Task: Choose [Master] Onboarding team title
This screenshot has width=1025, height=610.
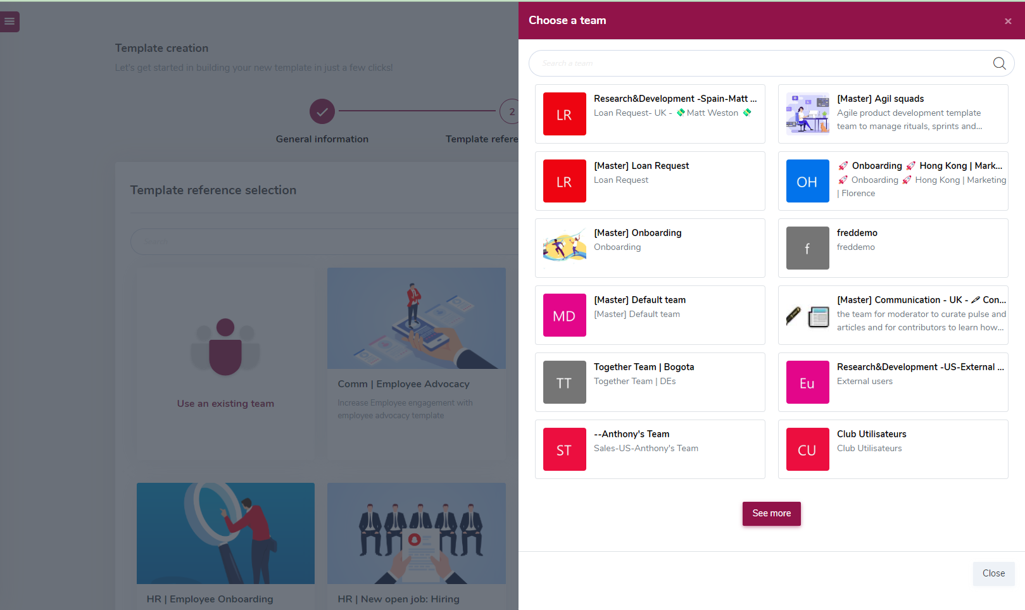Action: 638,233
